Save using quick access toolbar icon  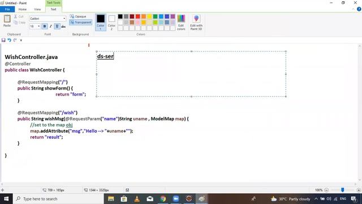3,40
